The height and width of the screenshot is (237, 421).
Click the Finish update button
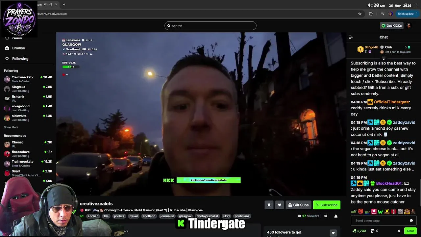[407, 14]
